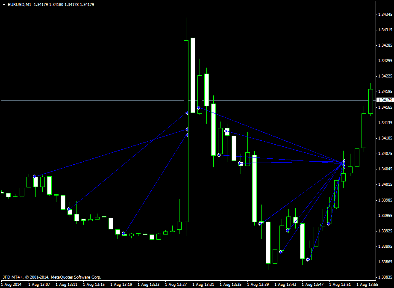
Task: Select the entry arrow at 13:34 near 1.34072
Action: (219, 155)
